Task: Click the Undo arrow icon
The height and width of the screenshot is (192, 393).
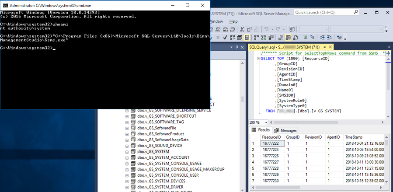Action: (266, 29)
